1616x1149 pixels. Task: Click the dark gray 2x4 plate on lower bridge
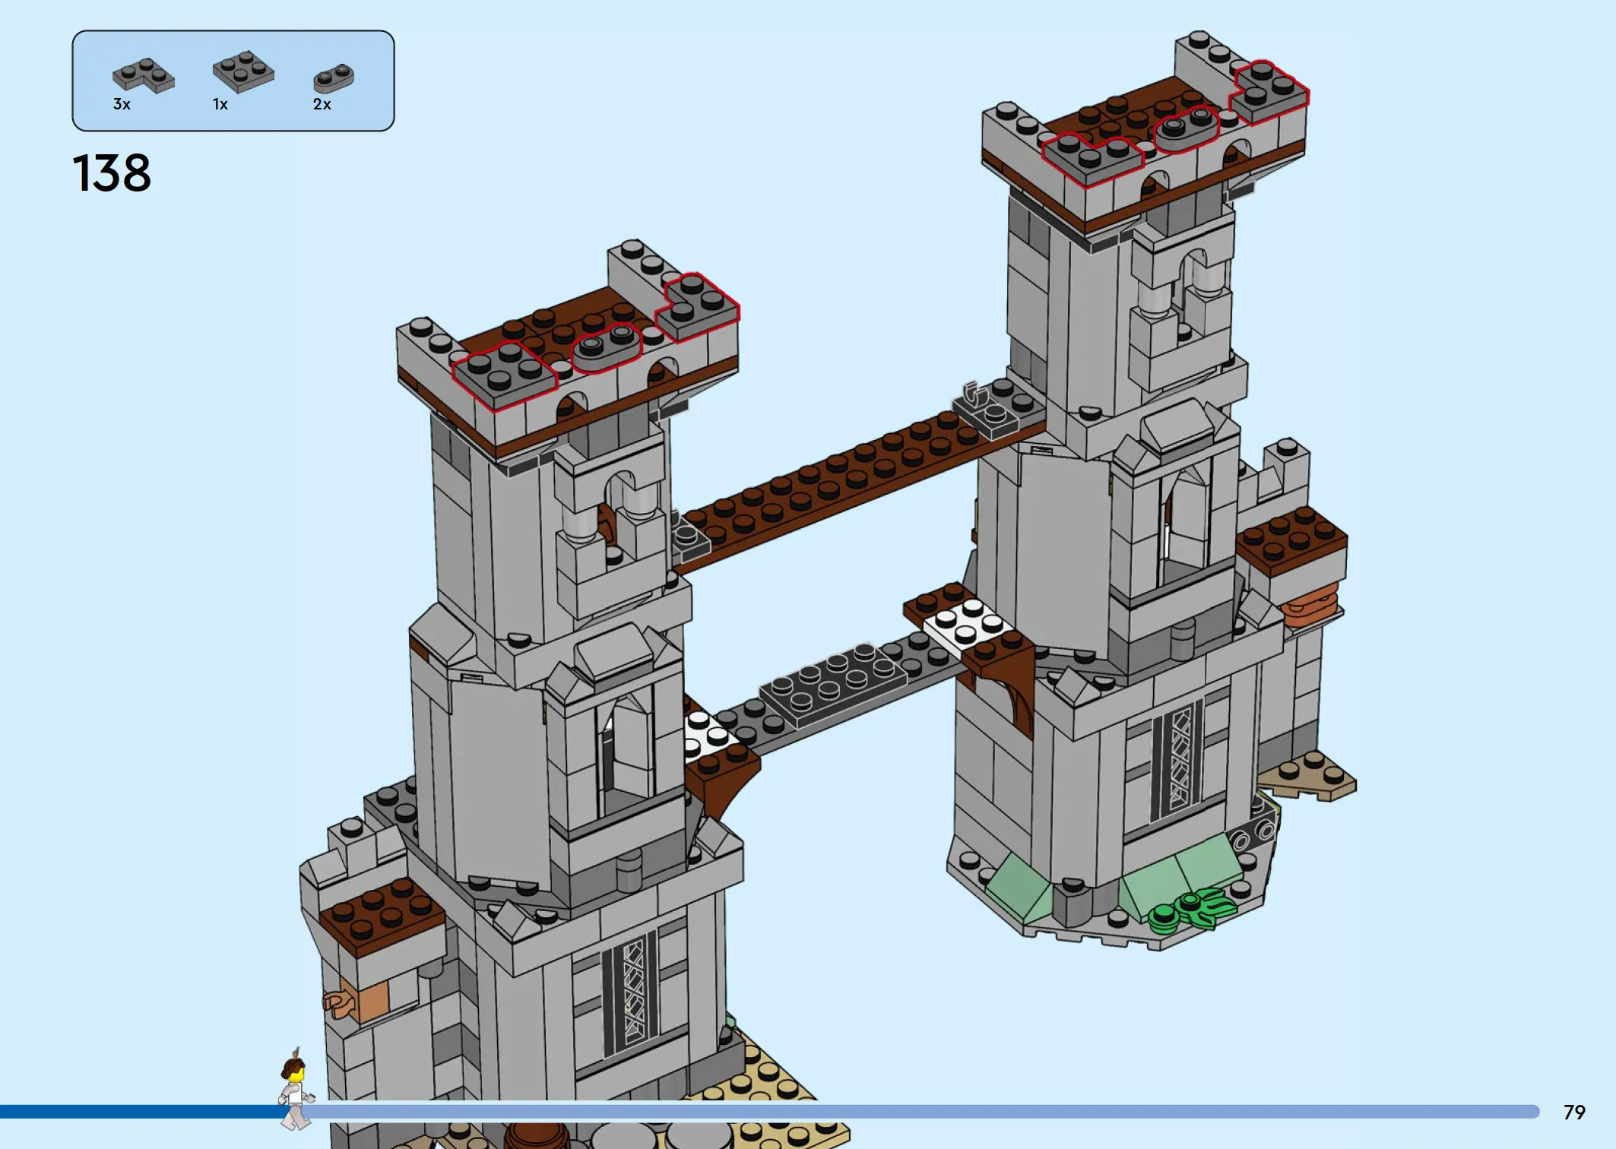[832, 680]
